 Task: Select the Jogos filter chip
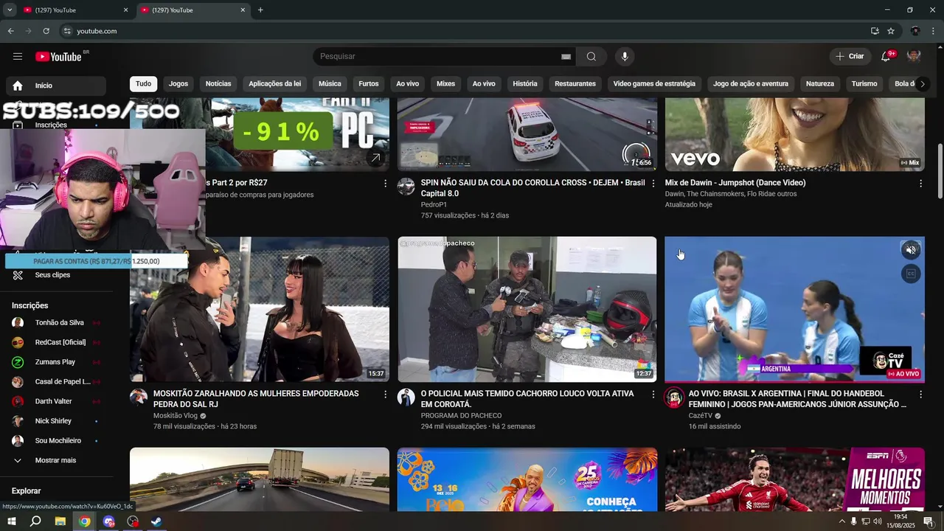tap(178, 83)
